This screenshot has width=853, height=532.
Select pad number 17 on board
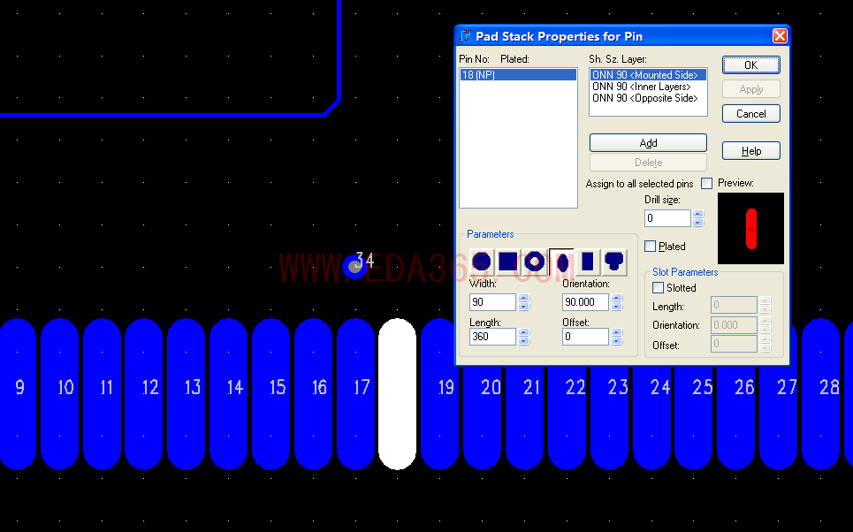(x=355, y=394)
